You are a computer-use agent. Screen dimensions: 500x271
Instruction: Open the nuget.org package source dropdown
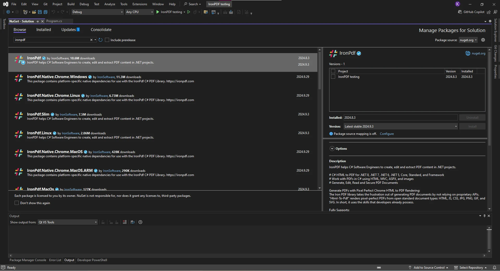coord(468,40)
